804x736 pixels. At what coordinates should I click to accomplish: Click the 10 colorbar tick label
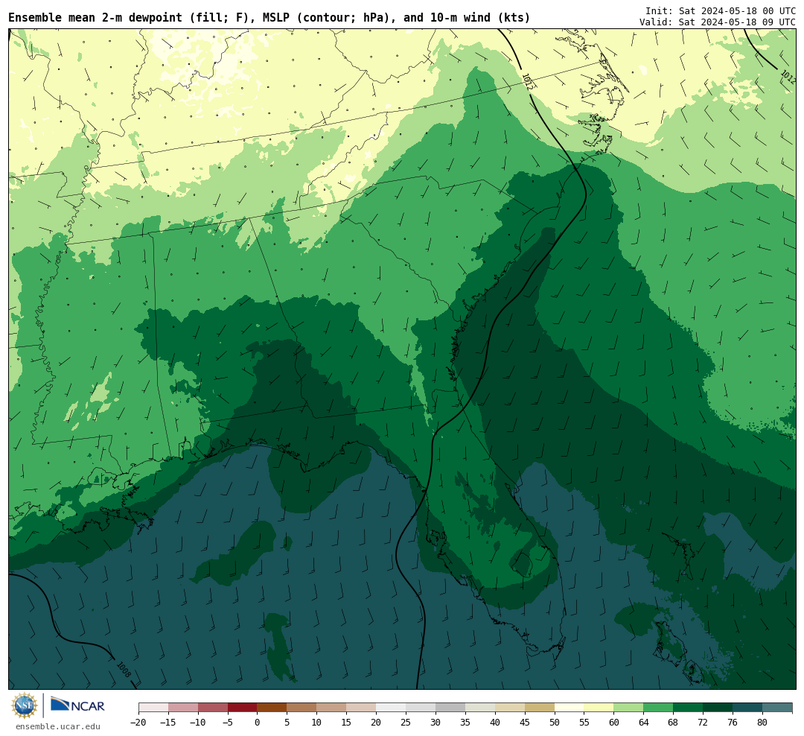[x=317, y=723]
